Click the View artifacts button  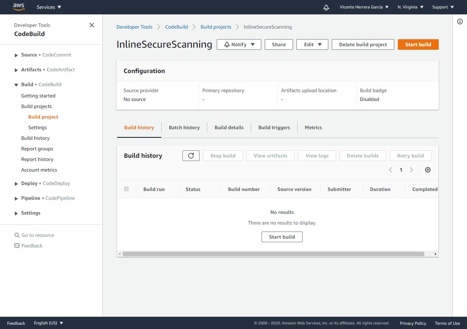270,156
